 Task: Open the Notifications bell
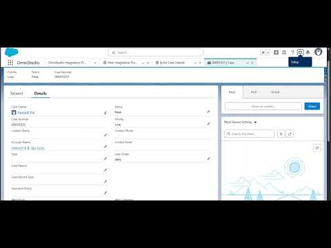(x=308, y=52)
